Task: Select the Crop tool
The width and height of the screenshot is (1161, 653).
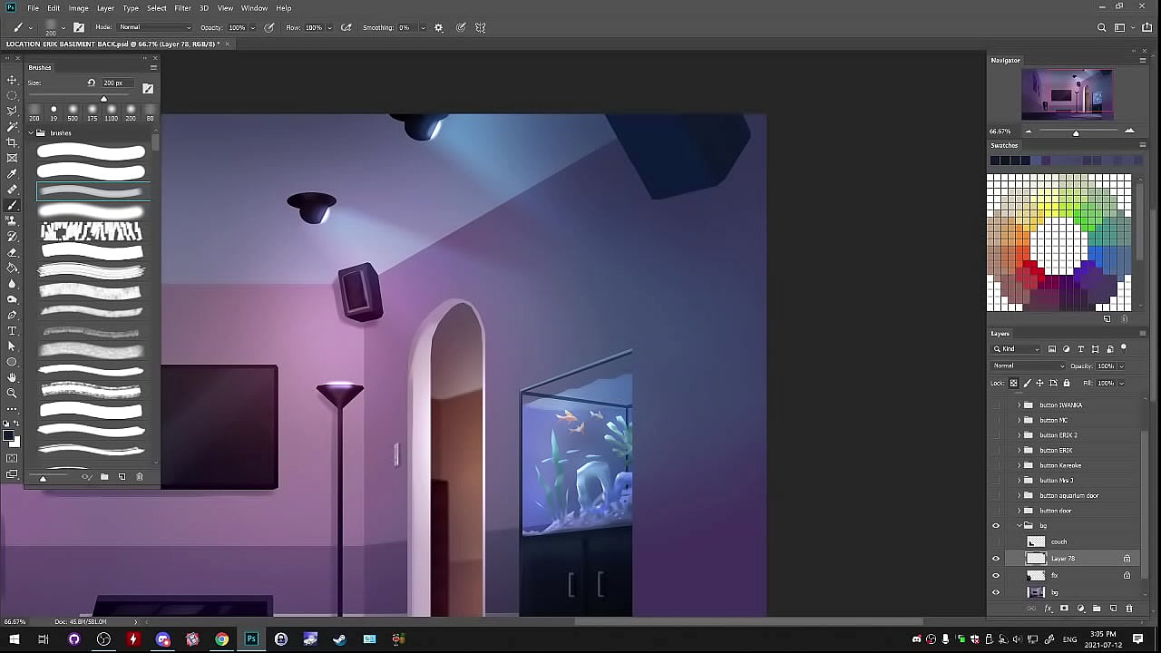Action: pyautogui.click(x=12, y=142)
